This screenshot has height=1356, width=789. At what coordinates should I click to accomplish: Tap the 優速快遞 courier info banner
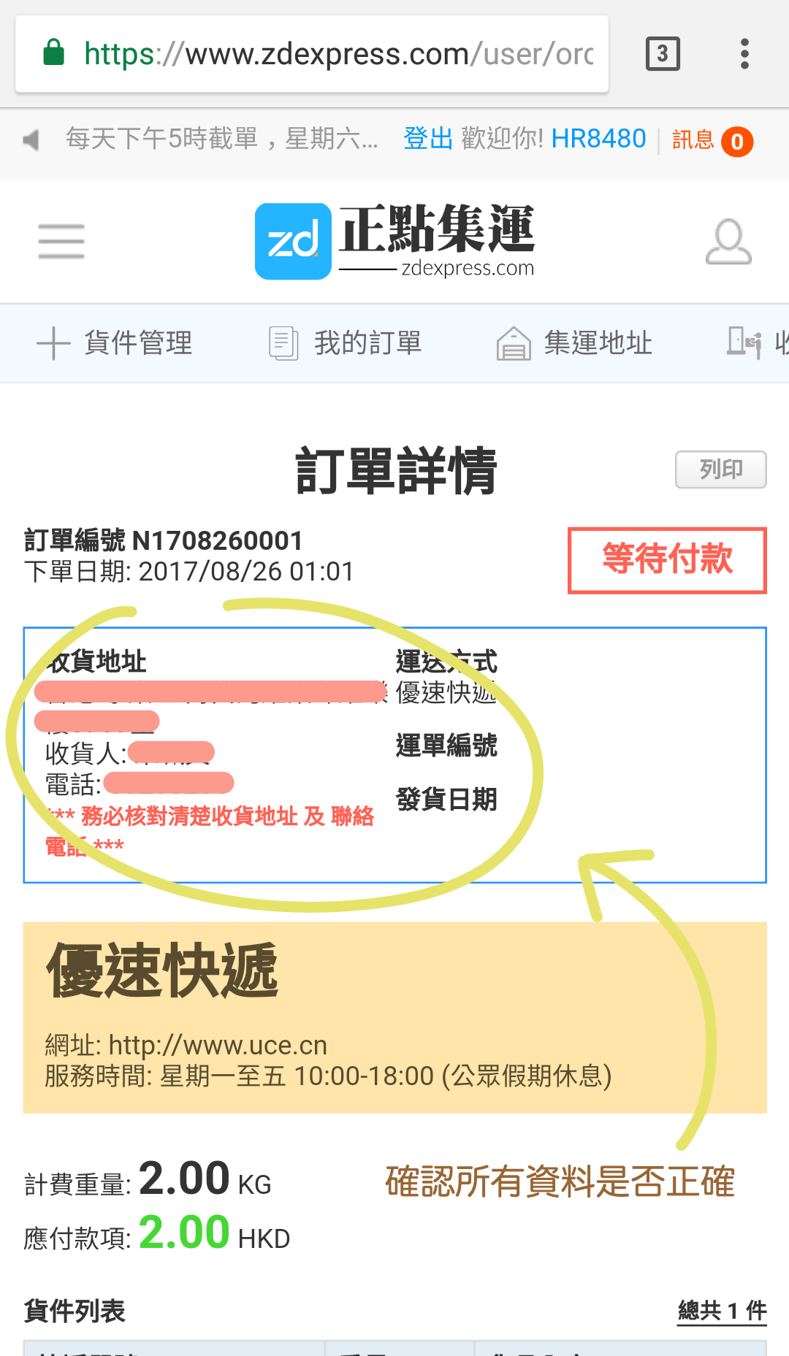(x=394, y=1017)
